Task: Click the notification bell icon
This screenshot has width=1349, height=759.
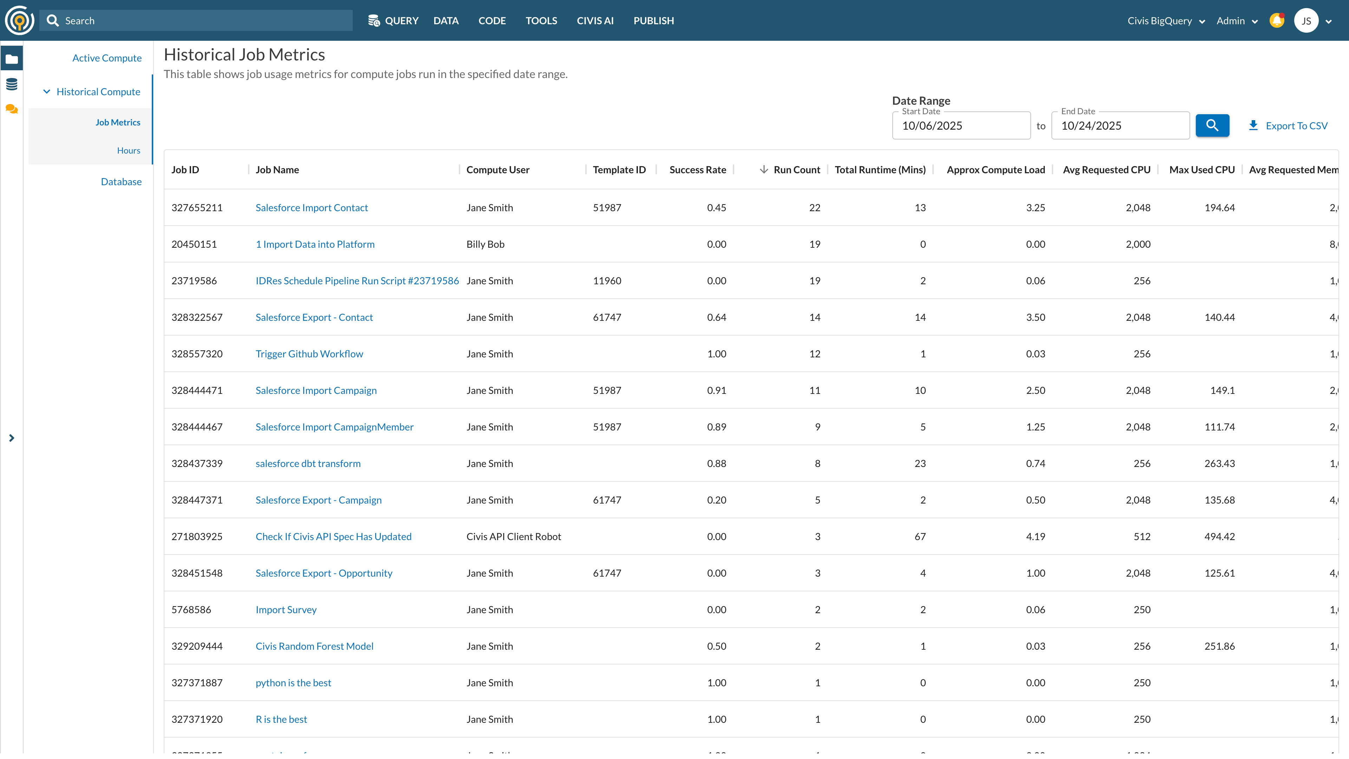Action: pos(1277,20)
